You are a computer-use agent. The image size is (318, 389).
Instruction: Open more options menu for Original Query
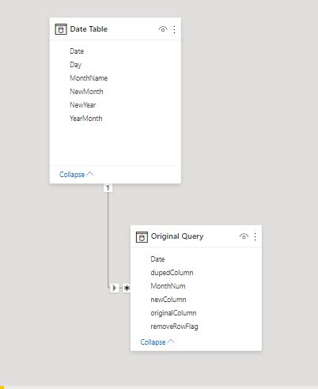[x=255, y=236]
